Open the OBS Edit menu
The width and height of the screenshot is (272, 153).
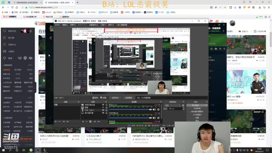[65, 25]
